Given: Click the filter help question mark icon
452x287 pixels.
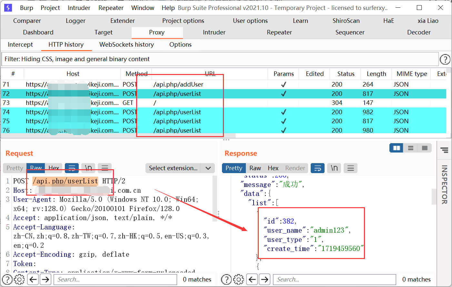Looking at the screenshot, I should point(445,59).
